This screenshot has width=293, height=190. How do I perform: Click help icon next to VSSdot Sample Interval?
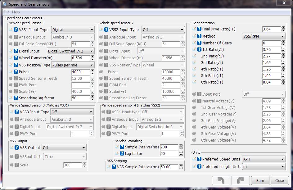(122, 147)
